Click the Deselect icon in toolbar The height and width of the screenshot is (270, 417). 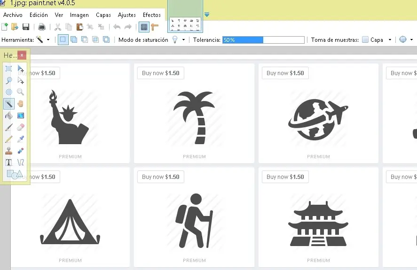pos(101,27)
